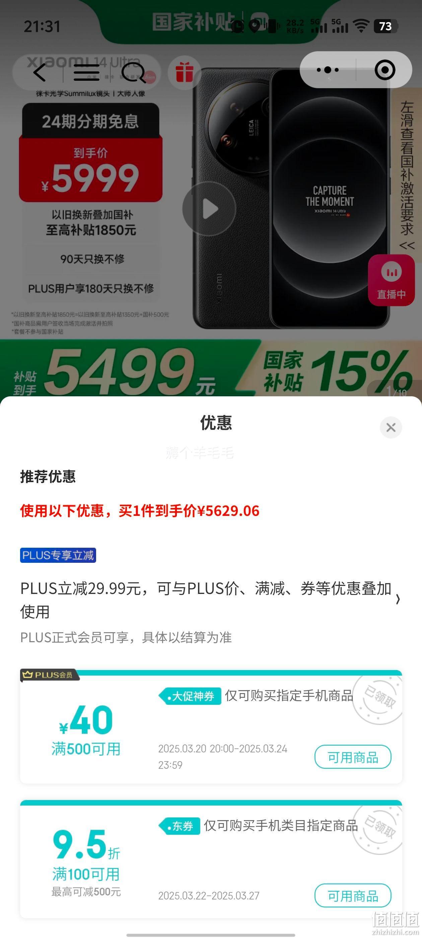Open mini-program three-dots menu

tap(328, 70)
